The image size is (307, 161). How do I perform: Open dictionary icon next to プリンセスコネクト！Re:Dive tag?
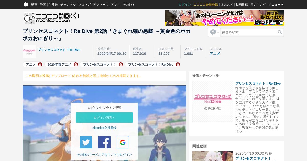pos(178,64)
